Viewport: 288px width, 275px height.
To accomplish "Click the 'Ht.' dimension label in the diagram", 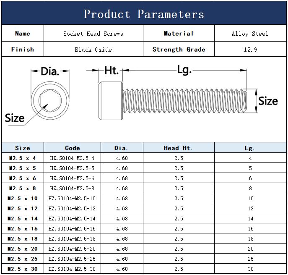I will pyautogui.click(x=112, y=71).
